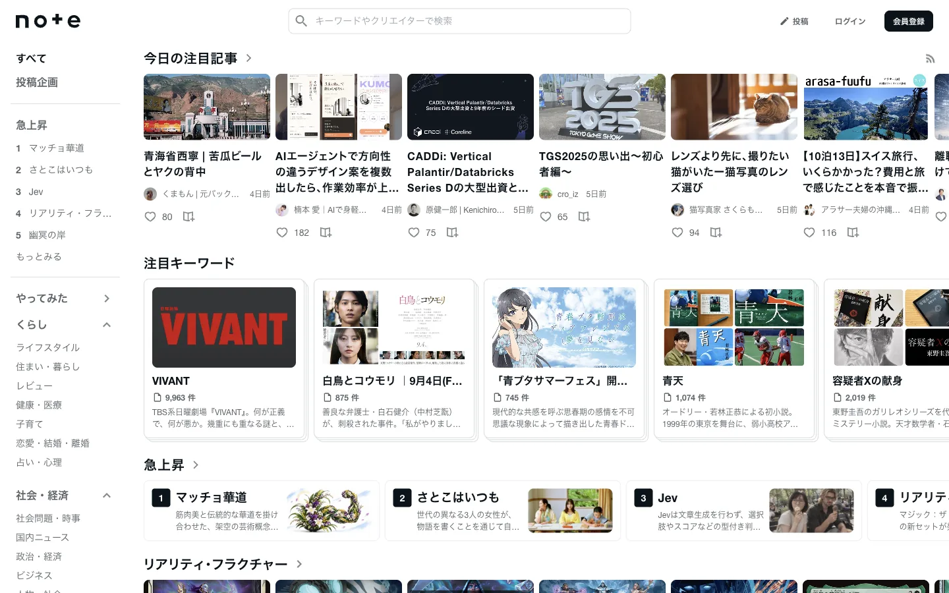Open 急上昇 section chevron

point(196,465)
